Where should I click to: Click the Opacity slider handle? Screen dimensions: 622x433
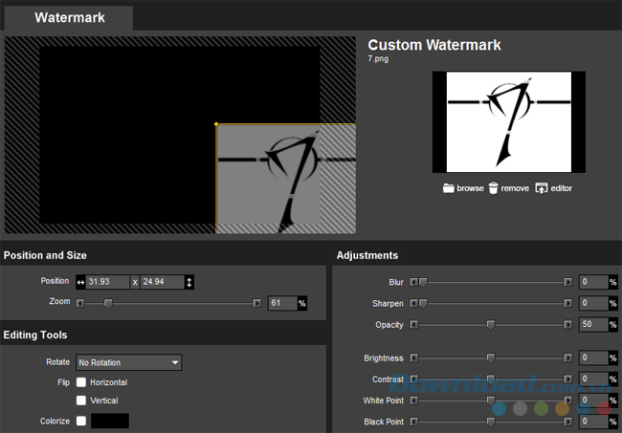491,325
